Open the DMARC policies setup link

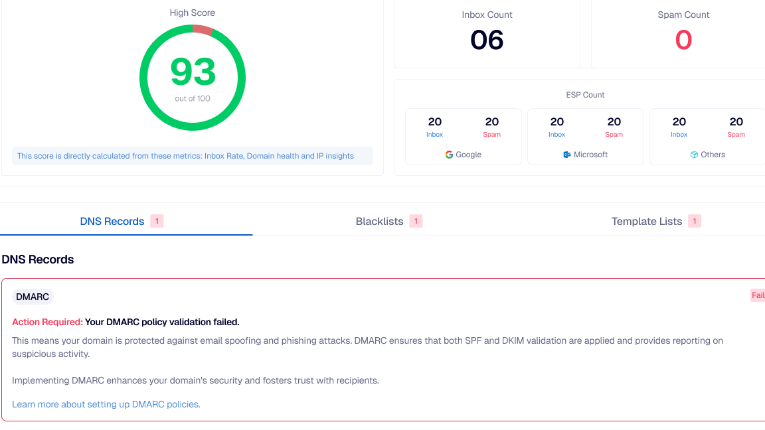[106, 404]
